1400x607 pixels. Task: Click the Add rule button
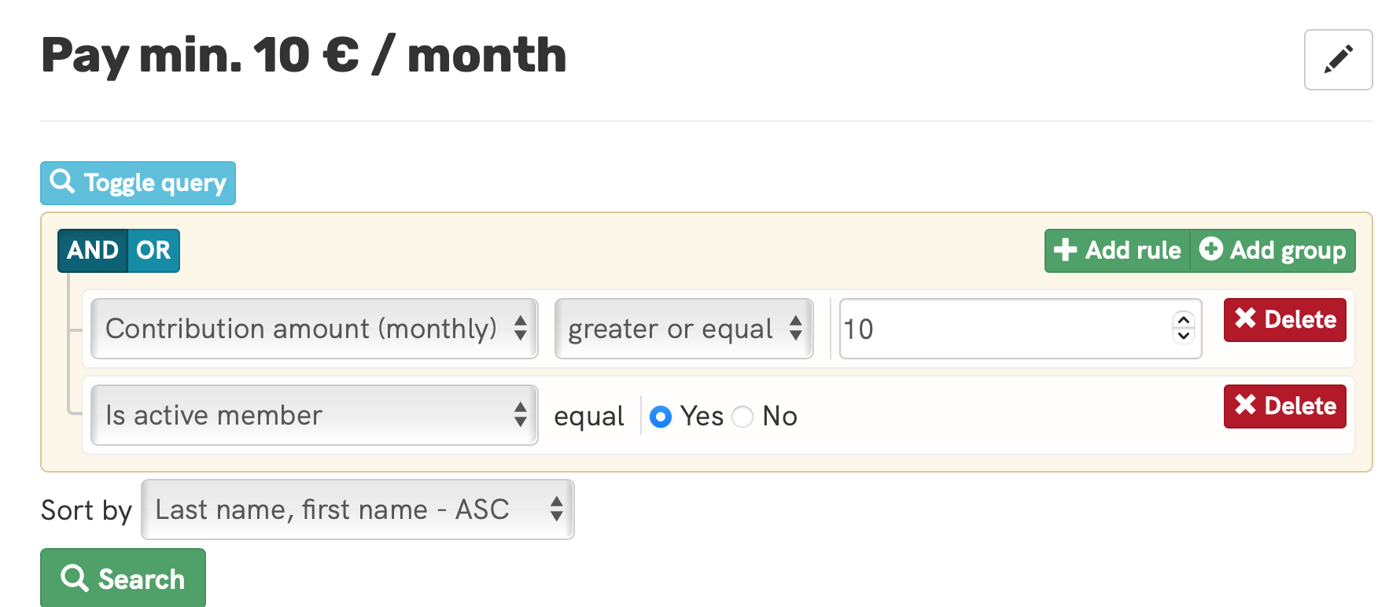[1118, 251]
